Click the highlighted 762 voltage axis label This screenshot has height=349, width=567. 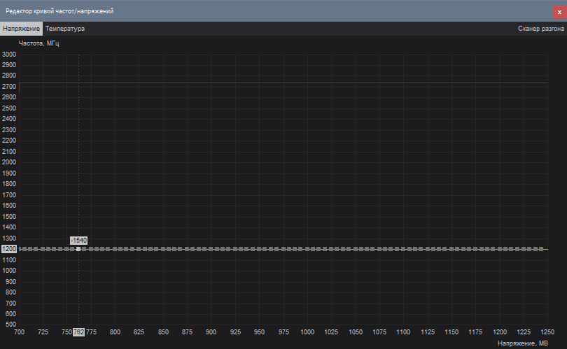click(x=78, y=332)
